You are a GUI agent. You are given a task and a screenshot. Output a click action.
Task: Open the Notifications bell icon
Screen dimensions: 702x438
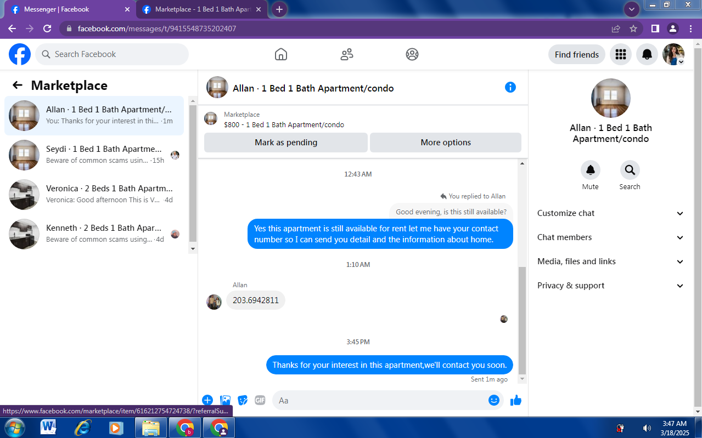(x=647, y=54)
